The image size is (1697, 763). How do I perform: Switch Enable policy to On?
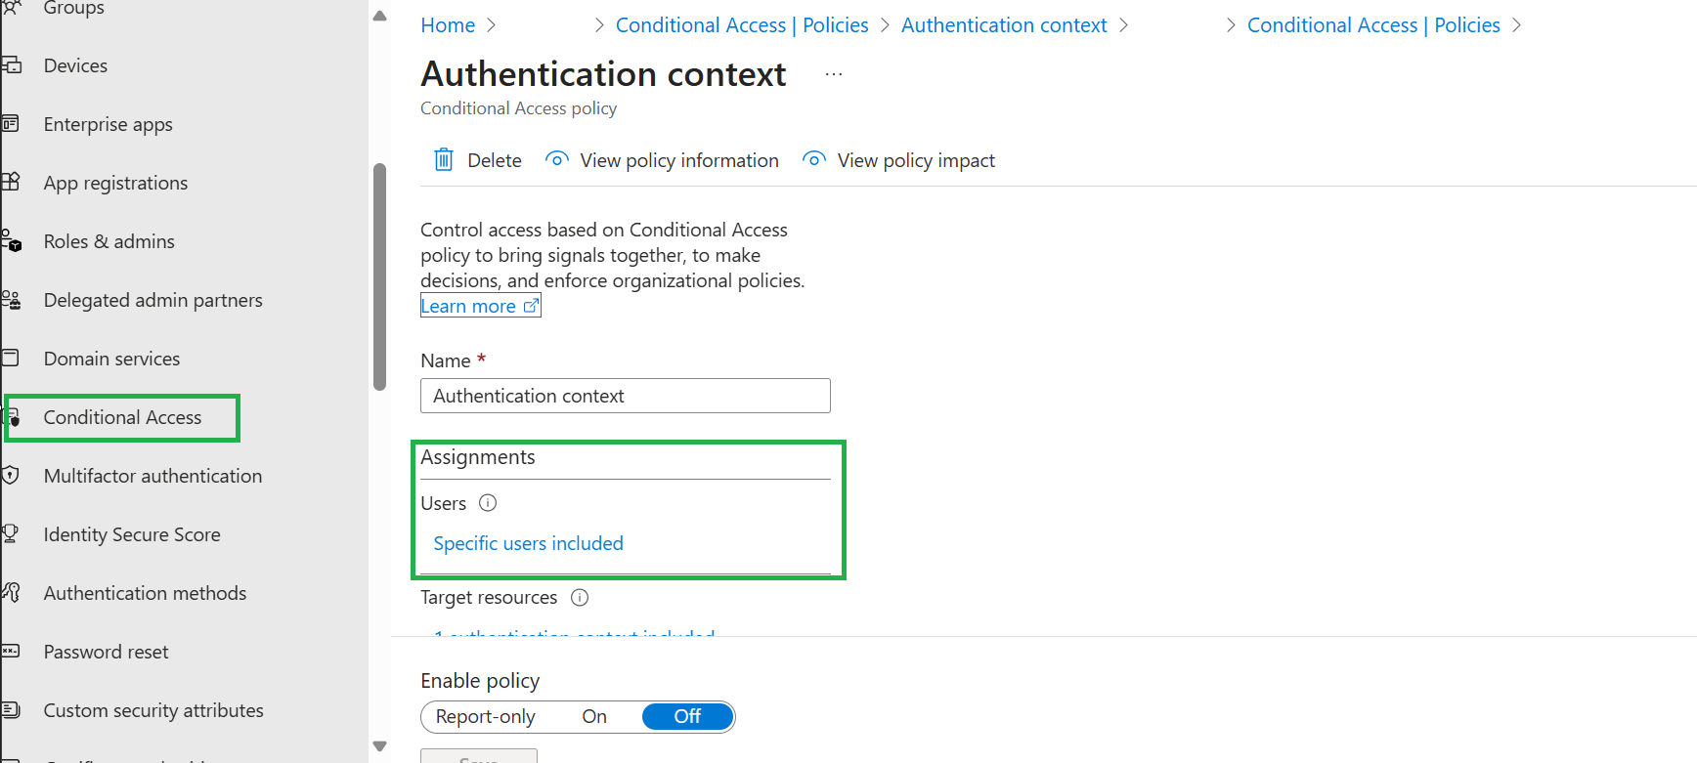click(594, 716)
